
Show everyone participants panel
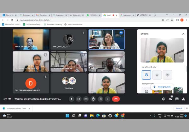[170, 99]
